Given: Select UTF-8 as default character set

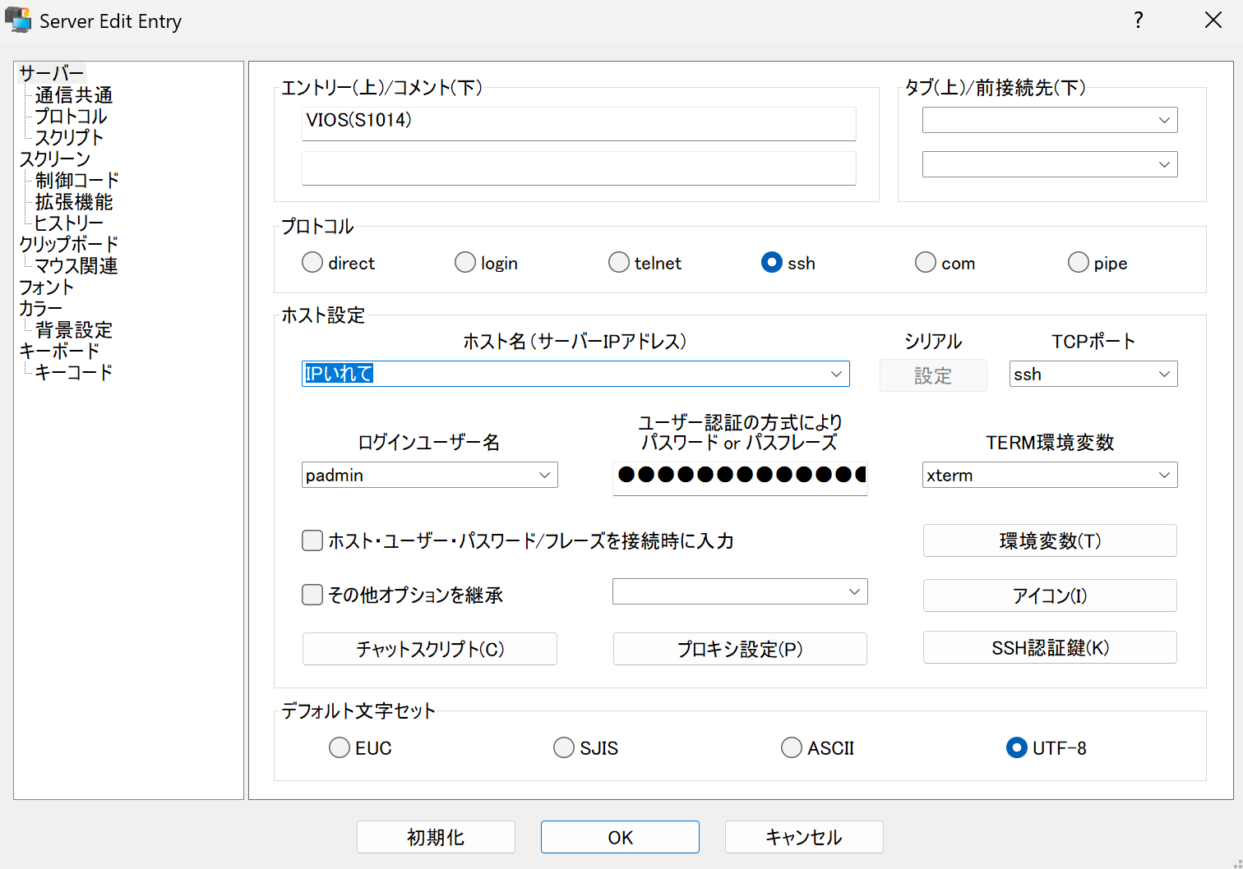Looking at the screenshot, I should pos(1017,747).
